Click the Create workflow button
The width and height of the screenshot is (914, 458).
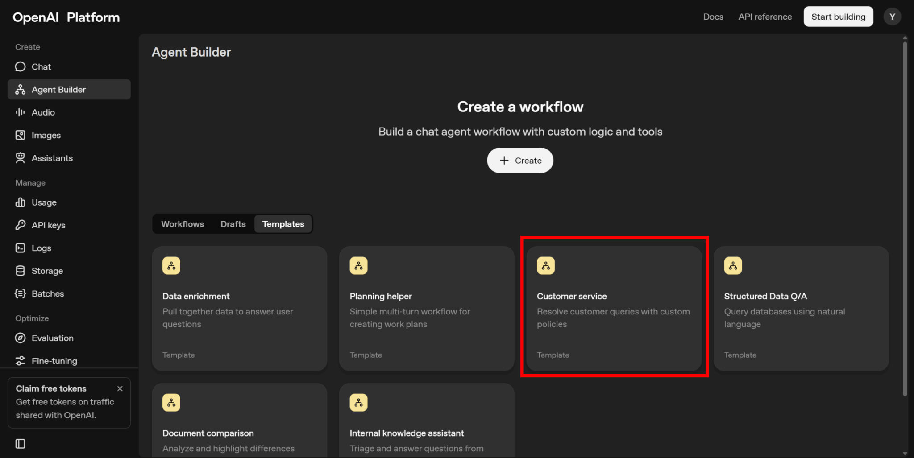[x=520, y=161]
